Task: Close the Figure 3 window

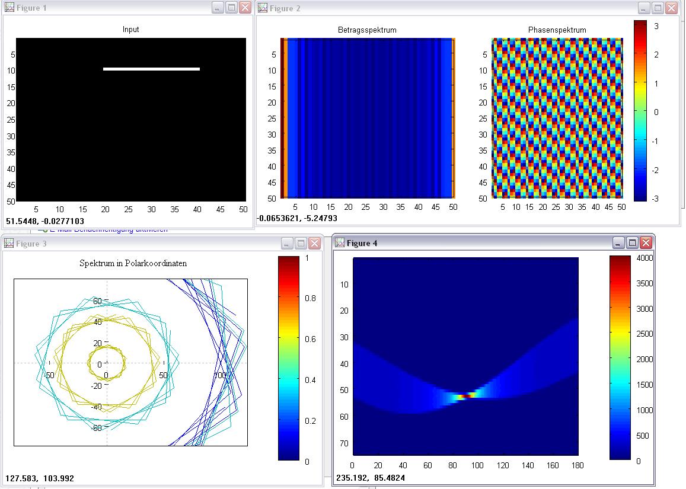Action: 315,243
